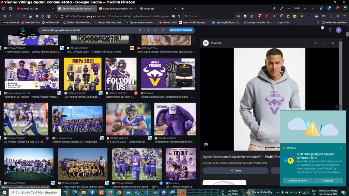Image resolution: width=349 pixels, height=196 pixels.
Task: Open developer tools wrench icon
Action: click(x=274, y=9)
